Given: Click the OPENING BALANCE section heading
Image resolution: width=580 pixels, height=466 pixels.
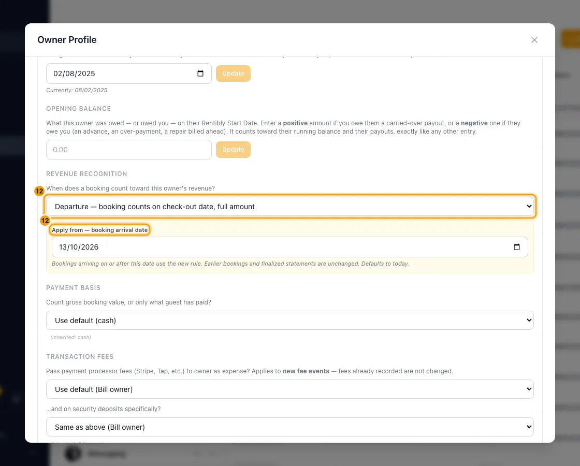Looking at the screenshot, I should (x=78, y=109).
